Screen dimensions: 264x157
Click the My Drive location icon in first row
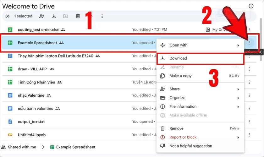pyautogui.click(x=208, y=30)
